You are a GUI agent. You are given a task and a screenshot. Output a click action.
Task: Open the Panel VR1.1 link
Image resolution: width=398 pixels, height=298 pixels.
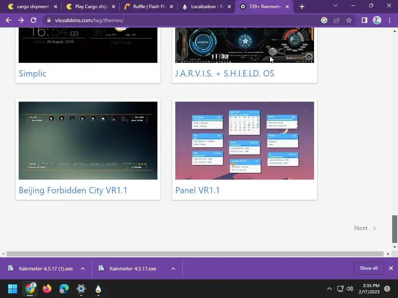pyautogui.click(x=197, y=190)
